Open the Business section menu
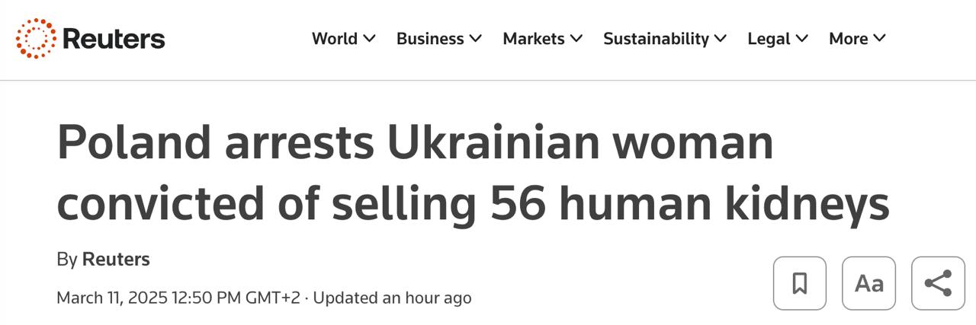976x325 pixels. [430, 39]
